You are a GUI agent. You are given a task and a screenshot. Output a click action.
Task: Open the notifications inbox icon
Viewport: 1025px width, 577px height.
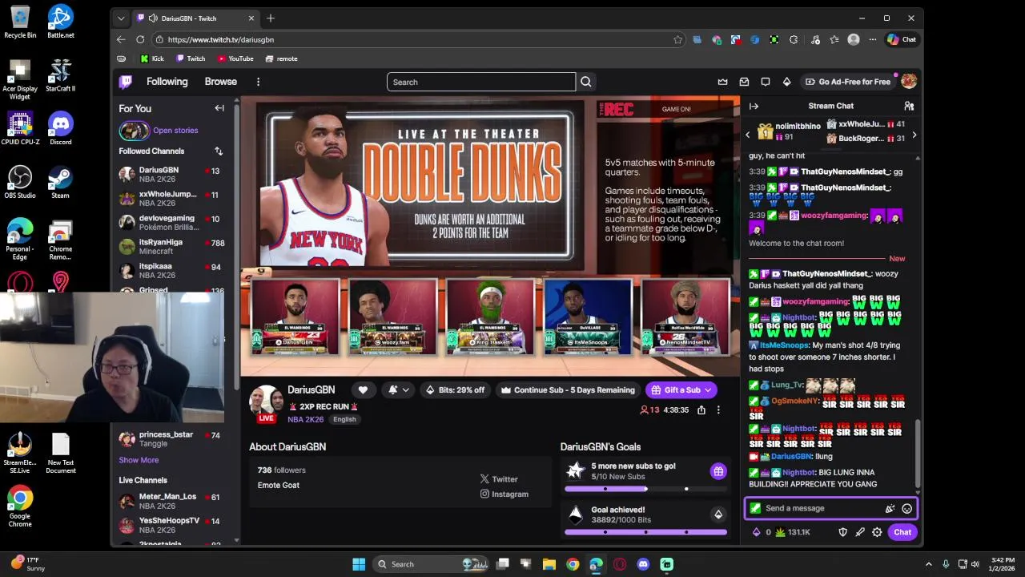pyautogui.click(x=744, y=82)
